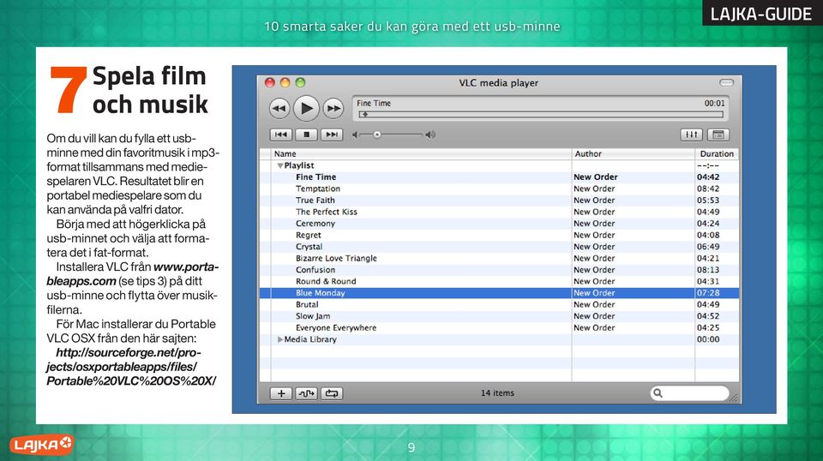Adjust the volume slider knob
The height and width of the screenshot is (461, 823).
pyautogui.click(x=377, y=135)
